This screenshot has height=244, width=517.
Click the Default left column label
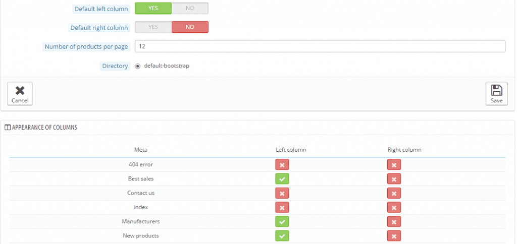pos(101,9)
